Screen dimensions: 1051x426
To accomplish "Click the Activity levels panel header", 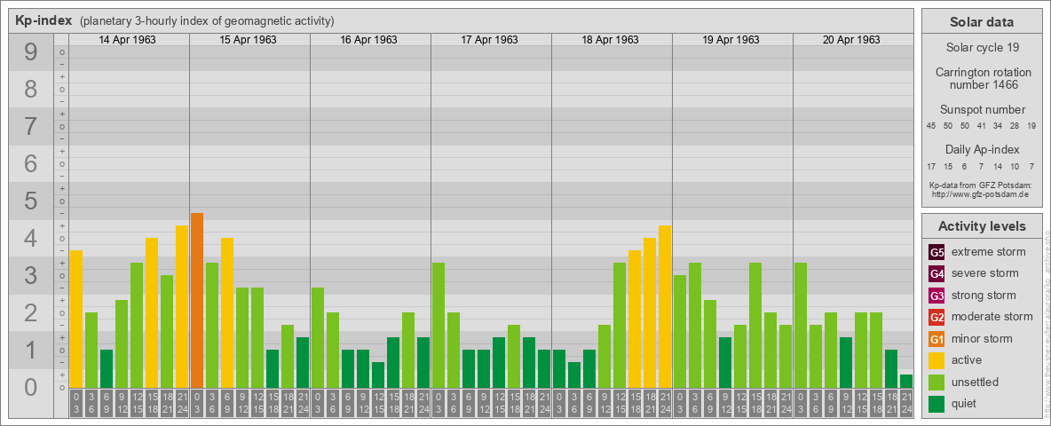I will 982,226.
